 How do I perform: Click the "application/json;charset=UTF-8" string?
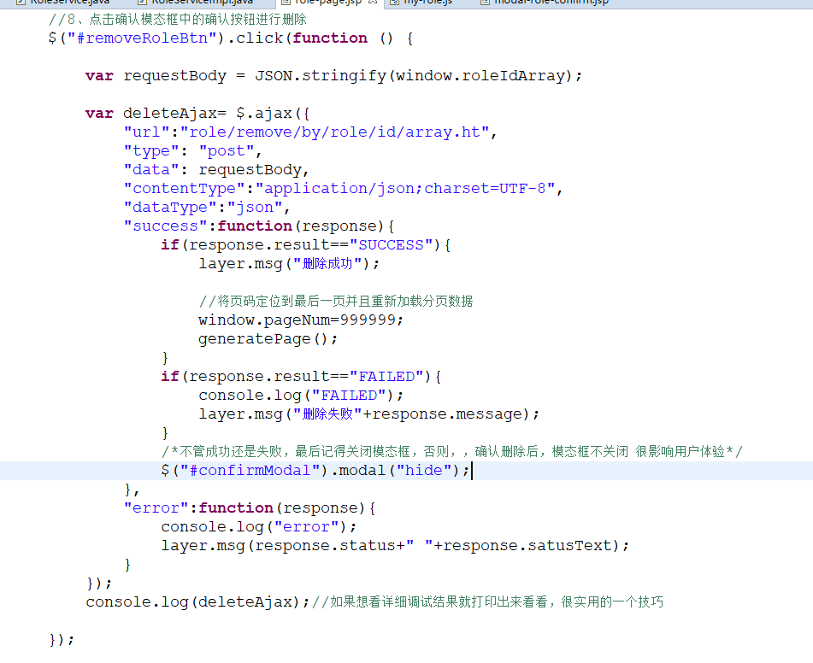click(x=405, y=189)
